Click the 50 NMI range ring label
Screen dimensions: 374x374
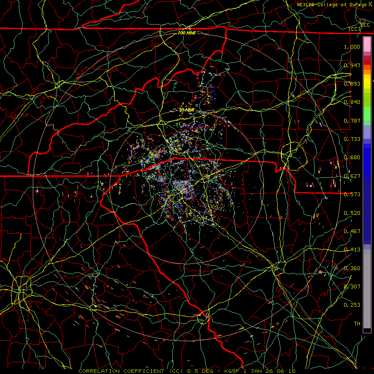pyautogui.click(x=187, y=110)
